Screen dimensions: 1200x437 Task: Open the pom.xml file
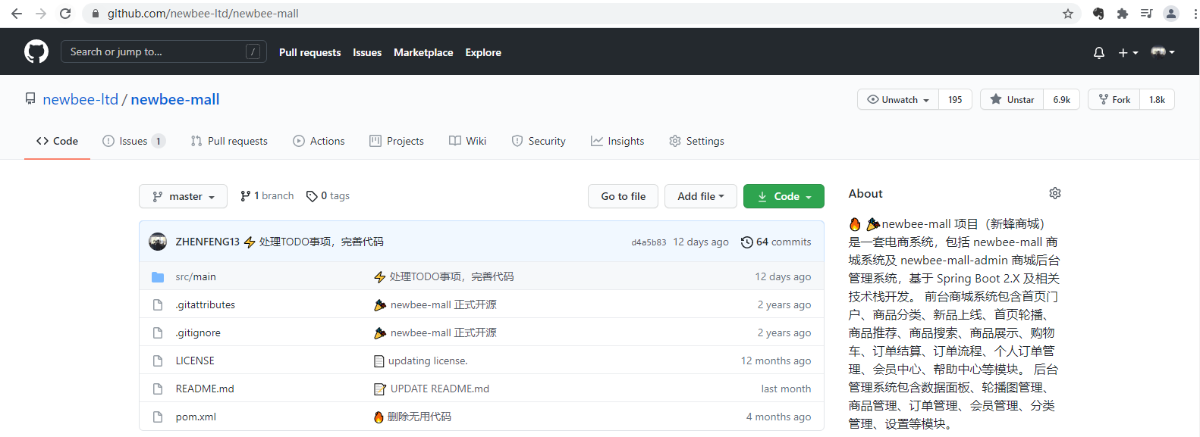tap(196, 417)
